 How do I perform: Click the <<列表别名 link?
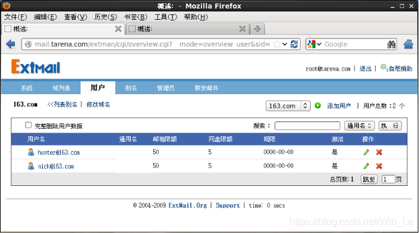point(62,105)
